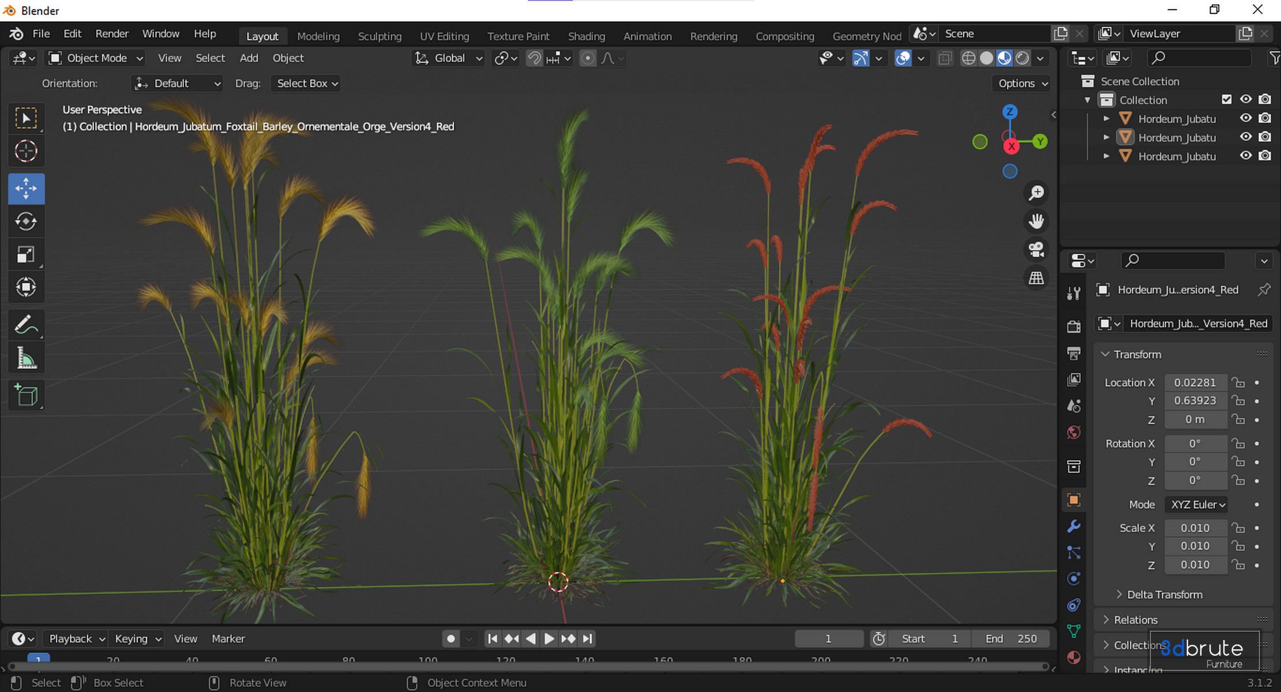Screen dimensions: 1281x692
Task: Switch the view between perspective and orthographic
Action: pos(1036,278)
